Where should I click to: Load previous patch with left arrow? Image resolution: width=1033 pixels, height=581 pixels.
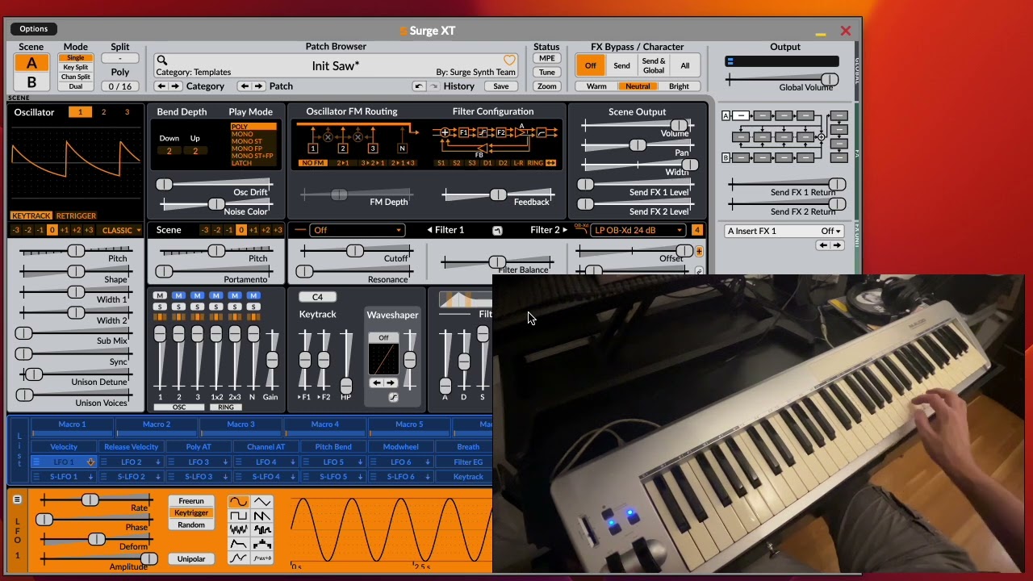tap(245, 86)
